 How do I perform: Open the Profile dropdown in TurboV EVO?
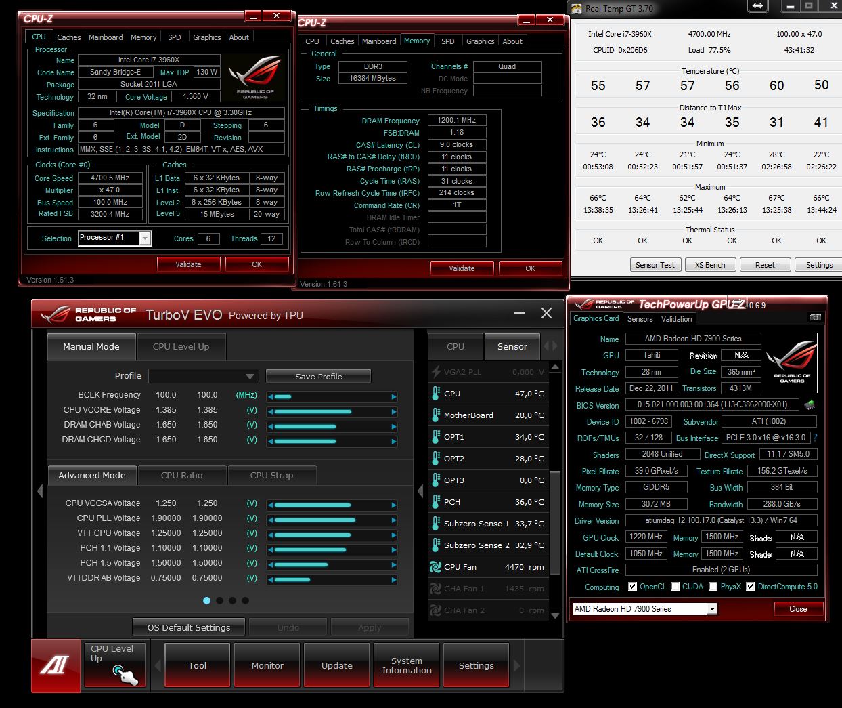(x=203, y=376)
